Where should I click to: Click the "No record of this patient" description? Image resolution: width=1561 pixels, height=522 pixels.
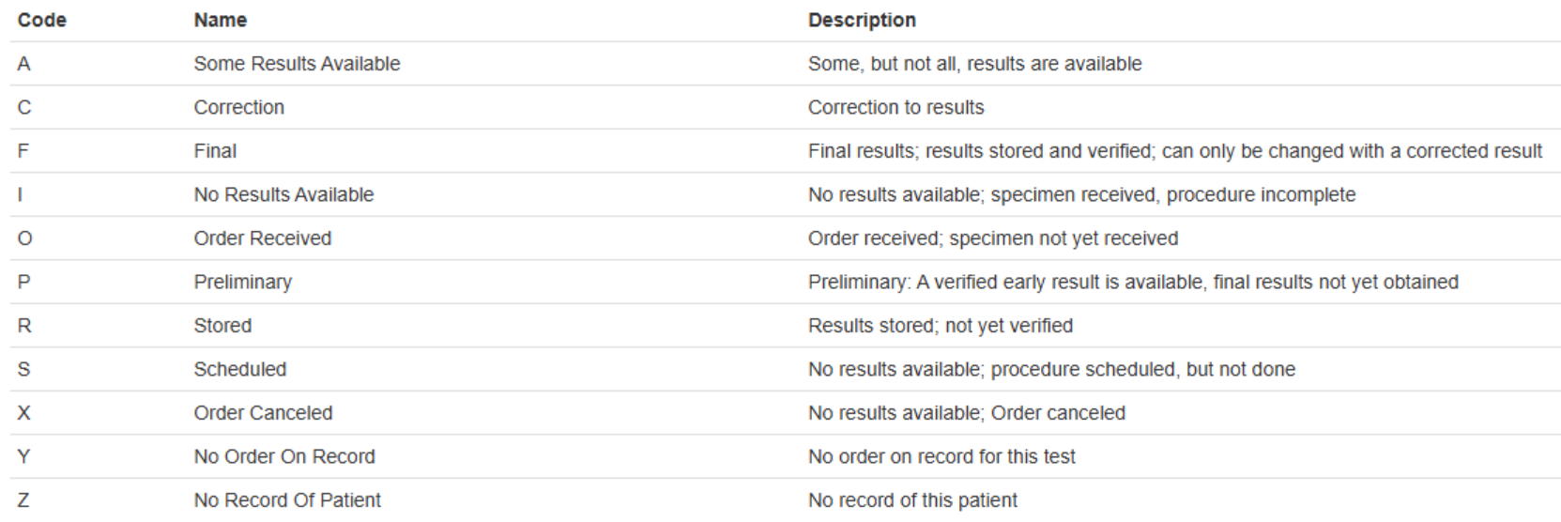point(912,500)
